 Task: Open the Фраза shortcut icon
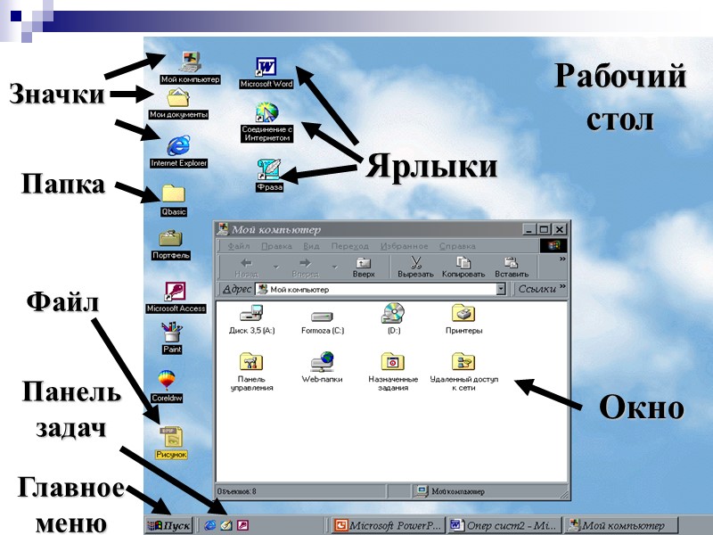tap(270, 175)
